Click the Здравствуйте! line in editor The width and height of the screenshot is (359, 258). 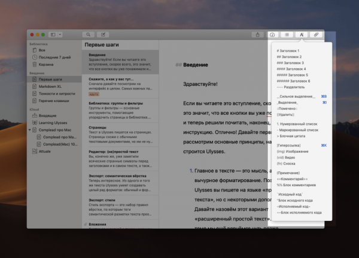(x=200, y=84)
